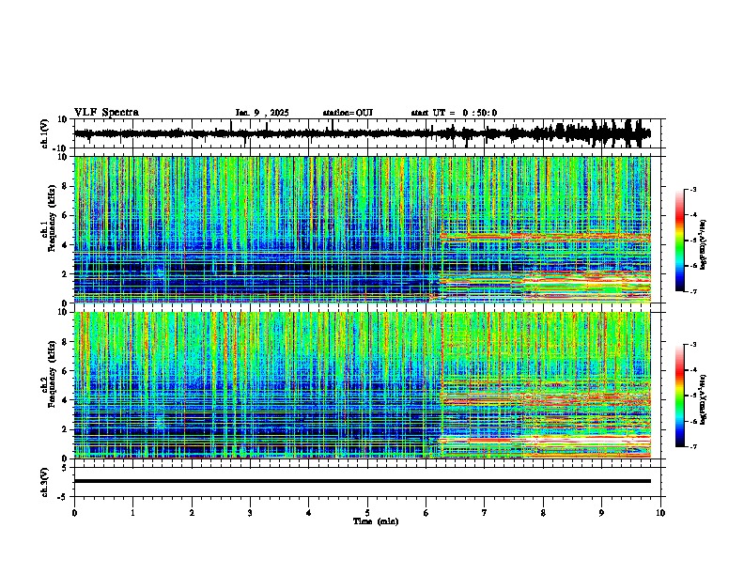Screen dimensions: 744x575
Task: Click the log(PSD) label beside ch.2 color bar
Action: (704, 399)
